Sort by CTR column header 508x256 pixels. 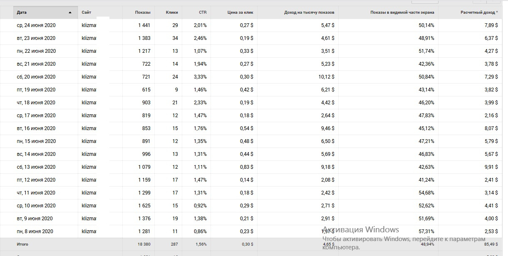click(x=203, y=12)
